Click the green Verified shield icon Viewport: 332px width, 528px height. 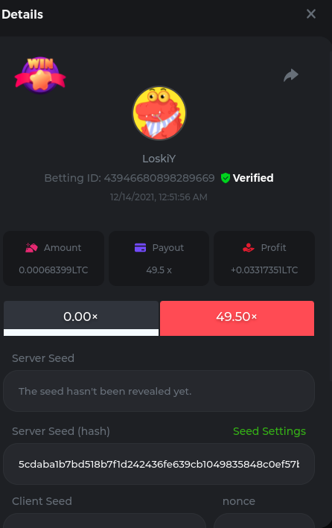point(226,178)
